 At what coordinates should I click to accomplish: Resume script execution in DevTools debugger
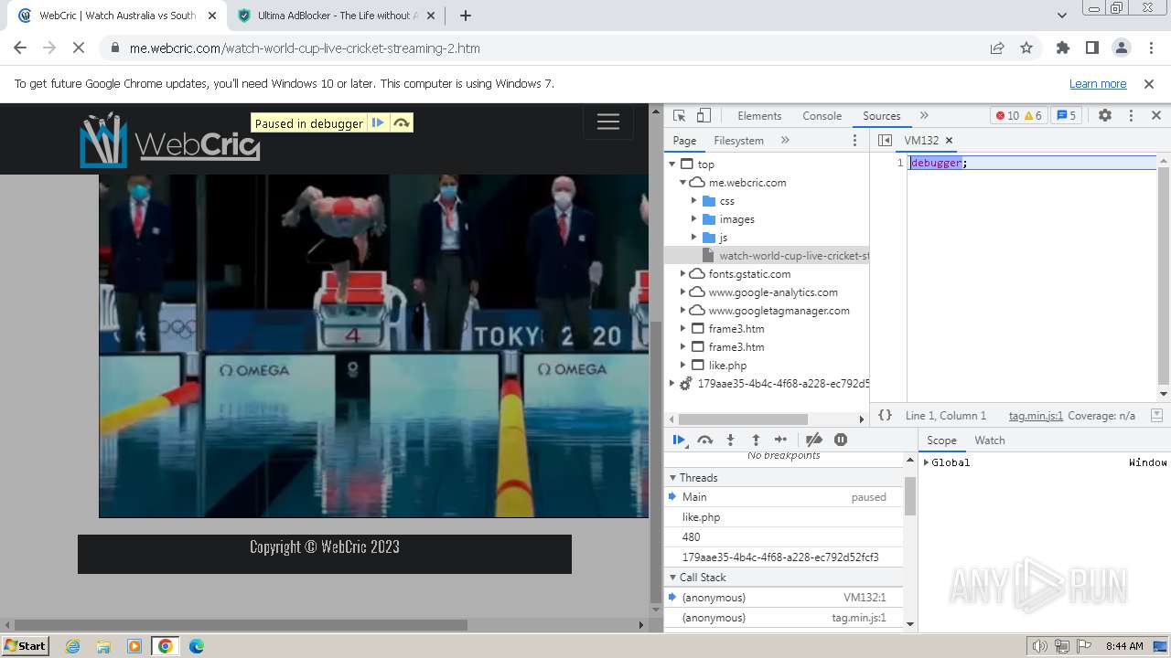click(679, 440)
